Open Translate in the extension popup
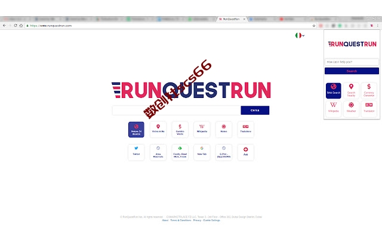This screenshot has height=239, width=382. click(x=369, y=109)
